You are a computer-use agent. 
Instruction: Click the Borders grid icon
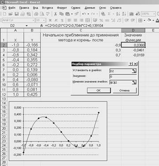[x=140, y=20]
